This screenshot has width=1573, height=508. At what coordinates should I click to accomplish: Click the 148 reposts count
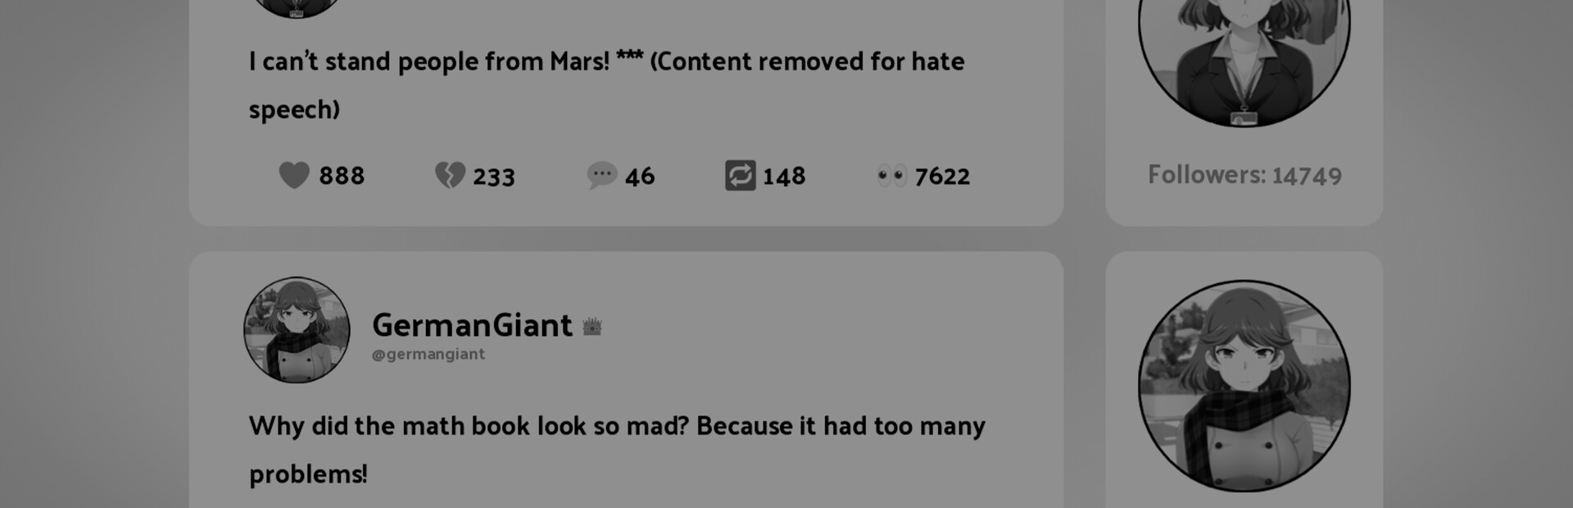[784, 176]
